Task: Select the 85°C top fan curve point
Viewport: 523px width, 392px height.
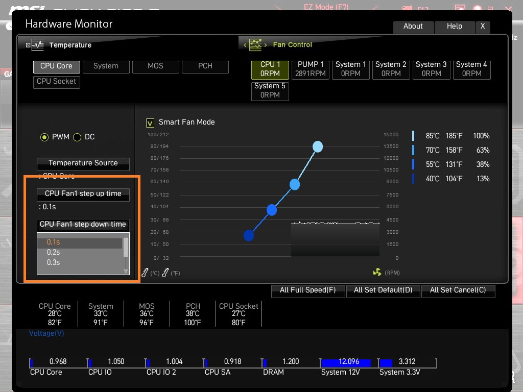Action: click(318, 146)
